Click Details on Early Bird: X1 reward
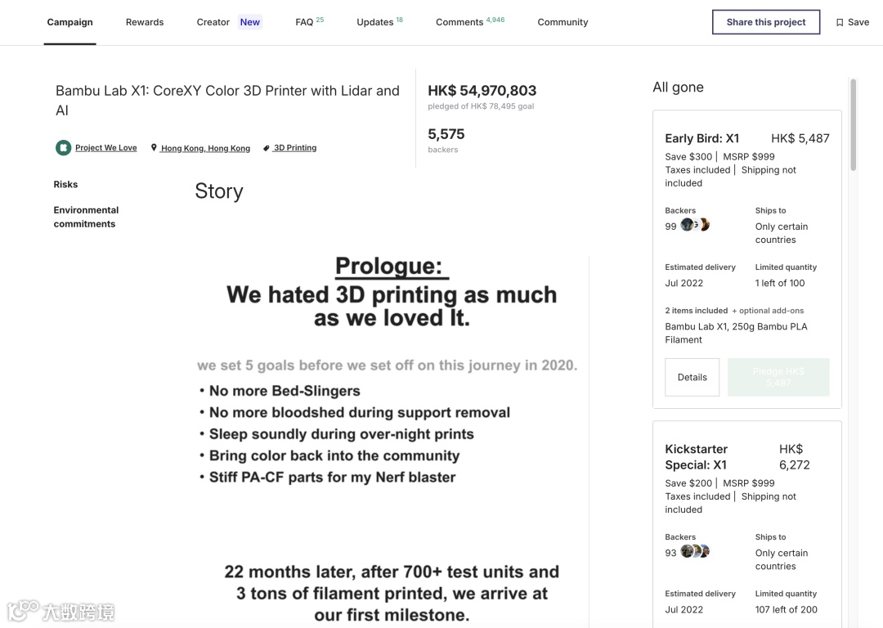The image size is (883, 628). click(x=693, y=377)
